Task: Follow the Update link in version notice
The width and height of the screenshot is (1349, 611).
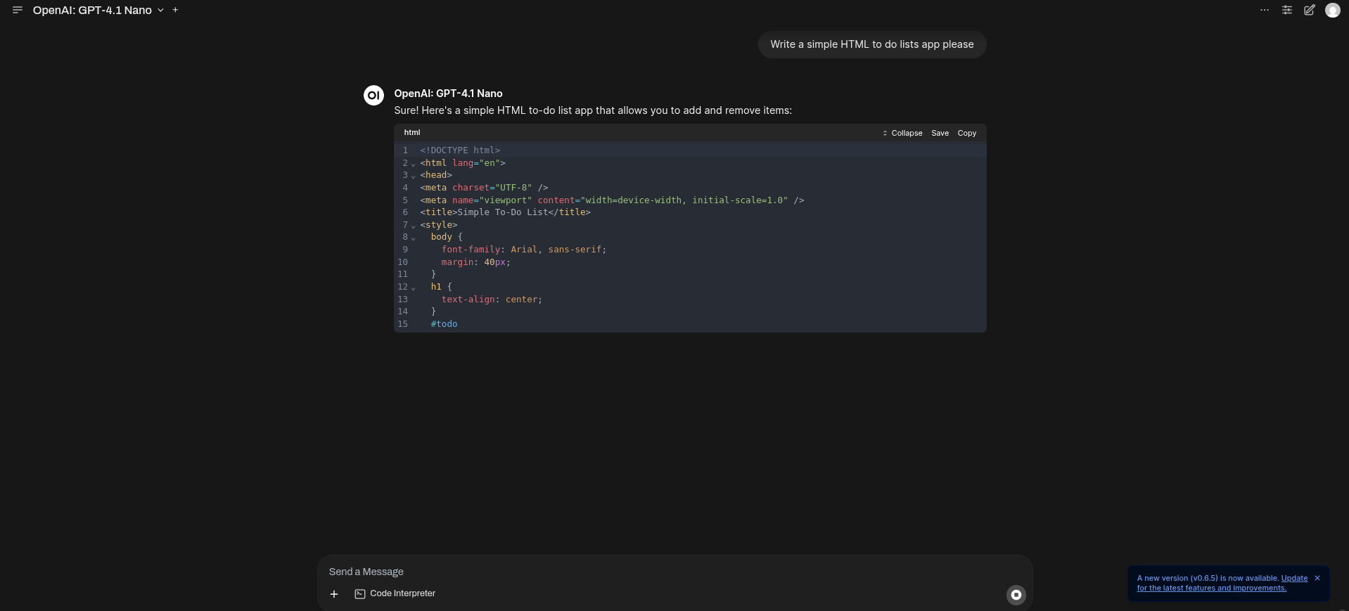Action: coord(1294,578)
